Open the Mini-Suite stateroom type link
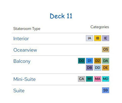The image size is (122, 103). (x=24, y=79)
